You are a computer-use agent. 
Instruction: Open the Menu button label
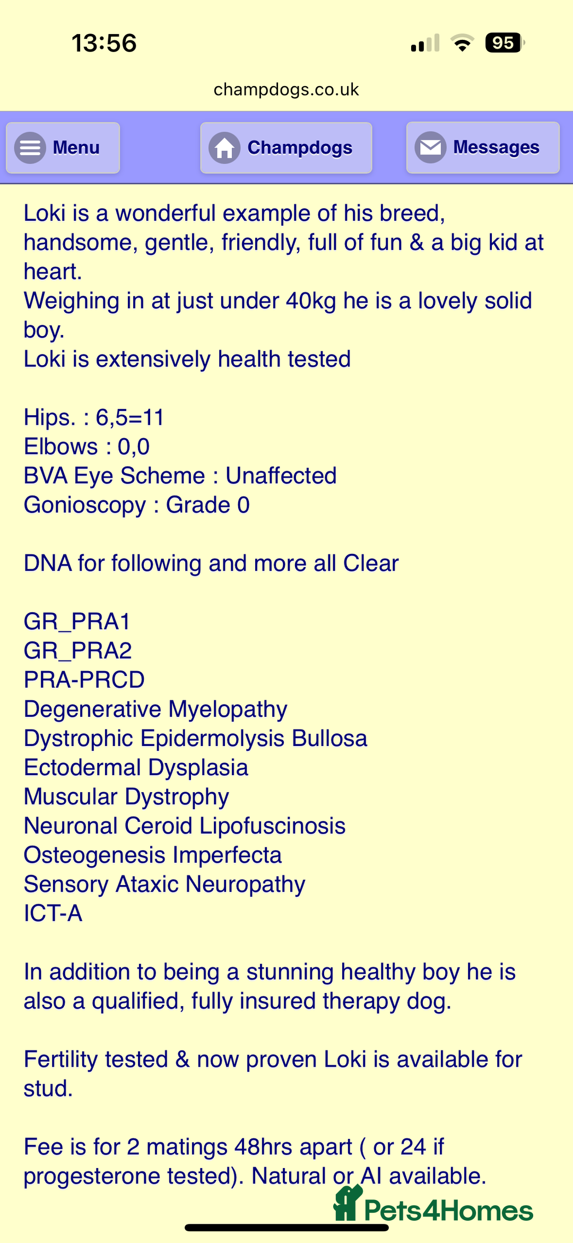point(76,148)
